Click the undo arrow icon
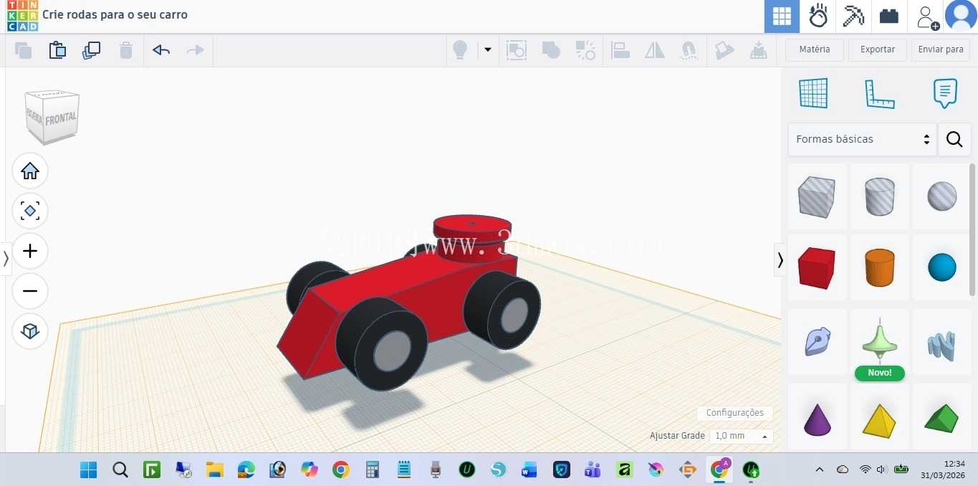Screen dimensions: 978x486 point(161,50)
